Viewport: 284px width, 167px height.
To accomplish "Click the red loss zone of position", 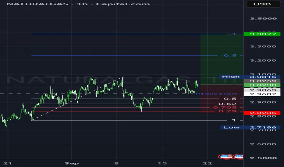I will pos(222,98).
